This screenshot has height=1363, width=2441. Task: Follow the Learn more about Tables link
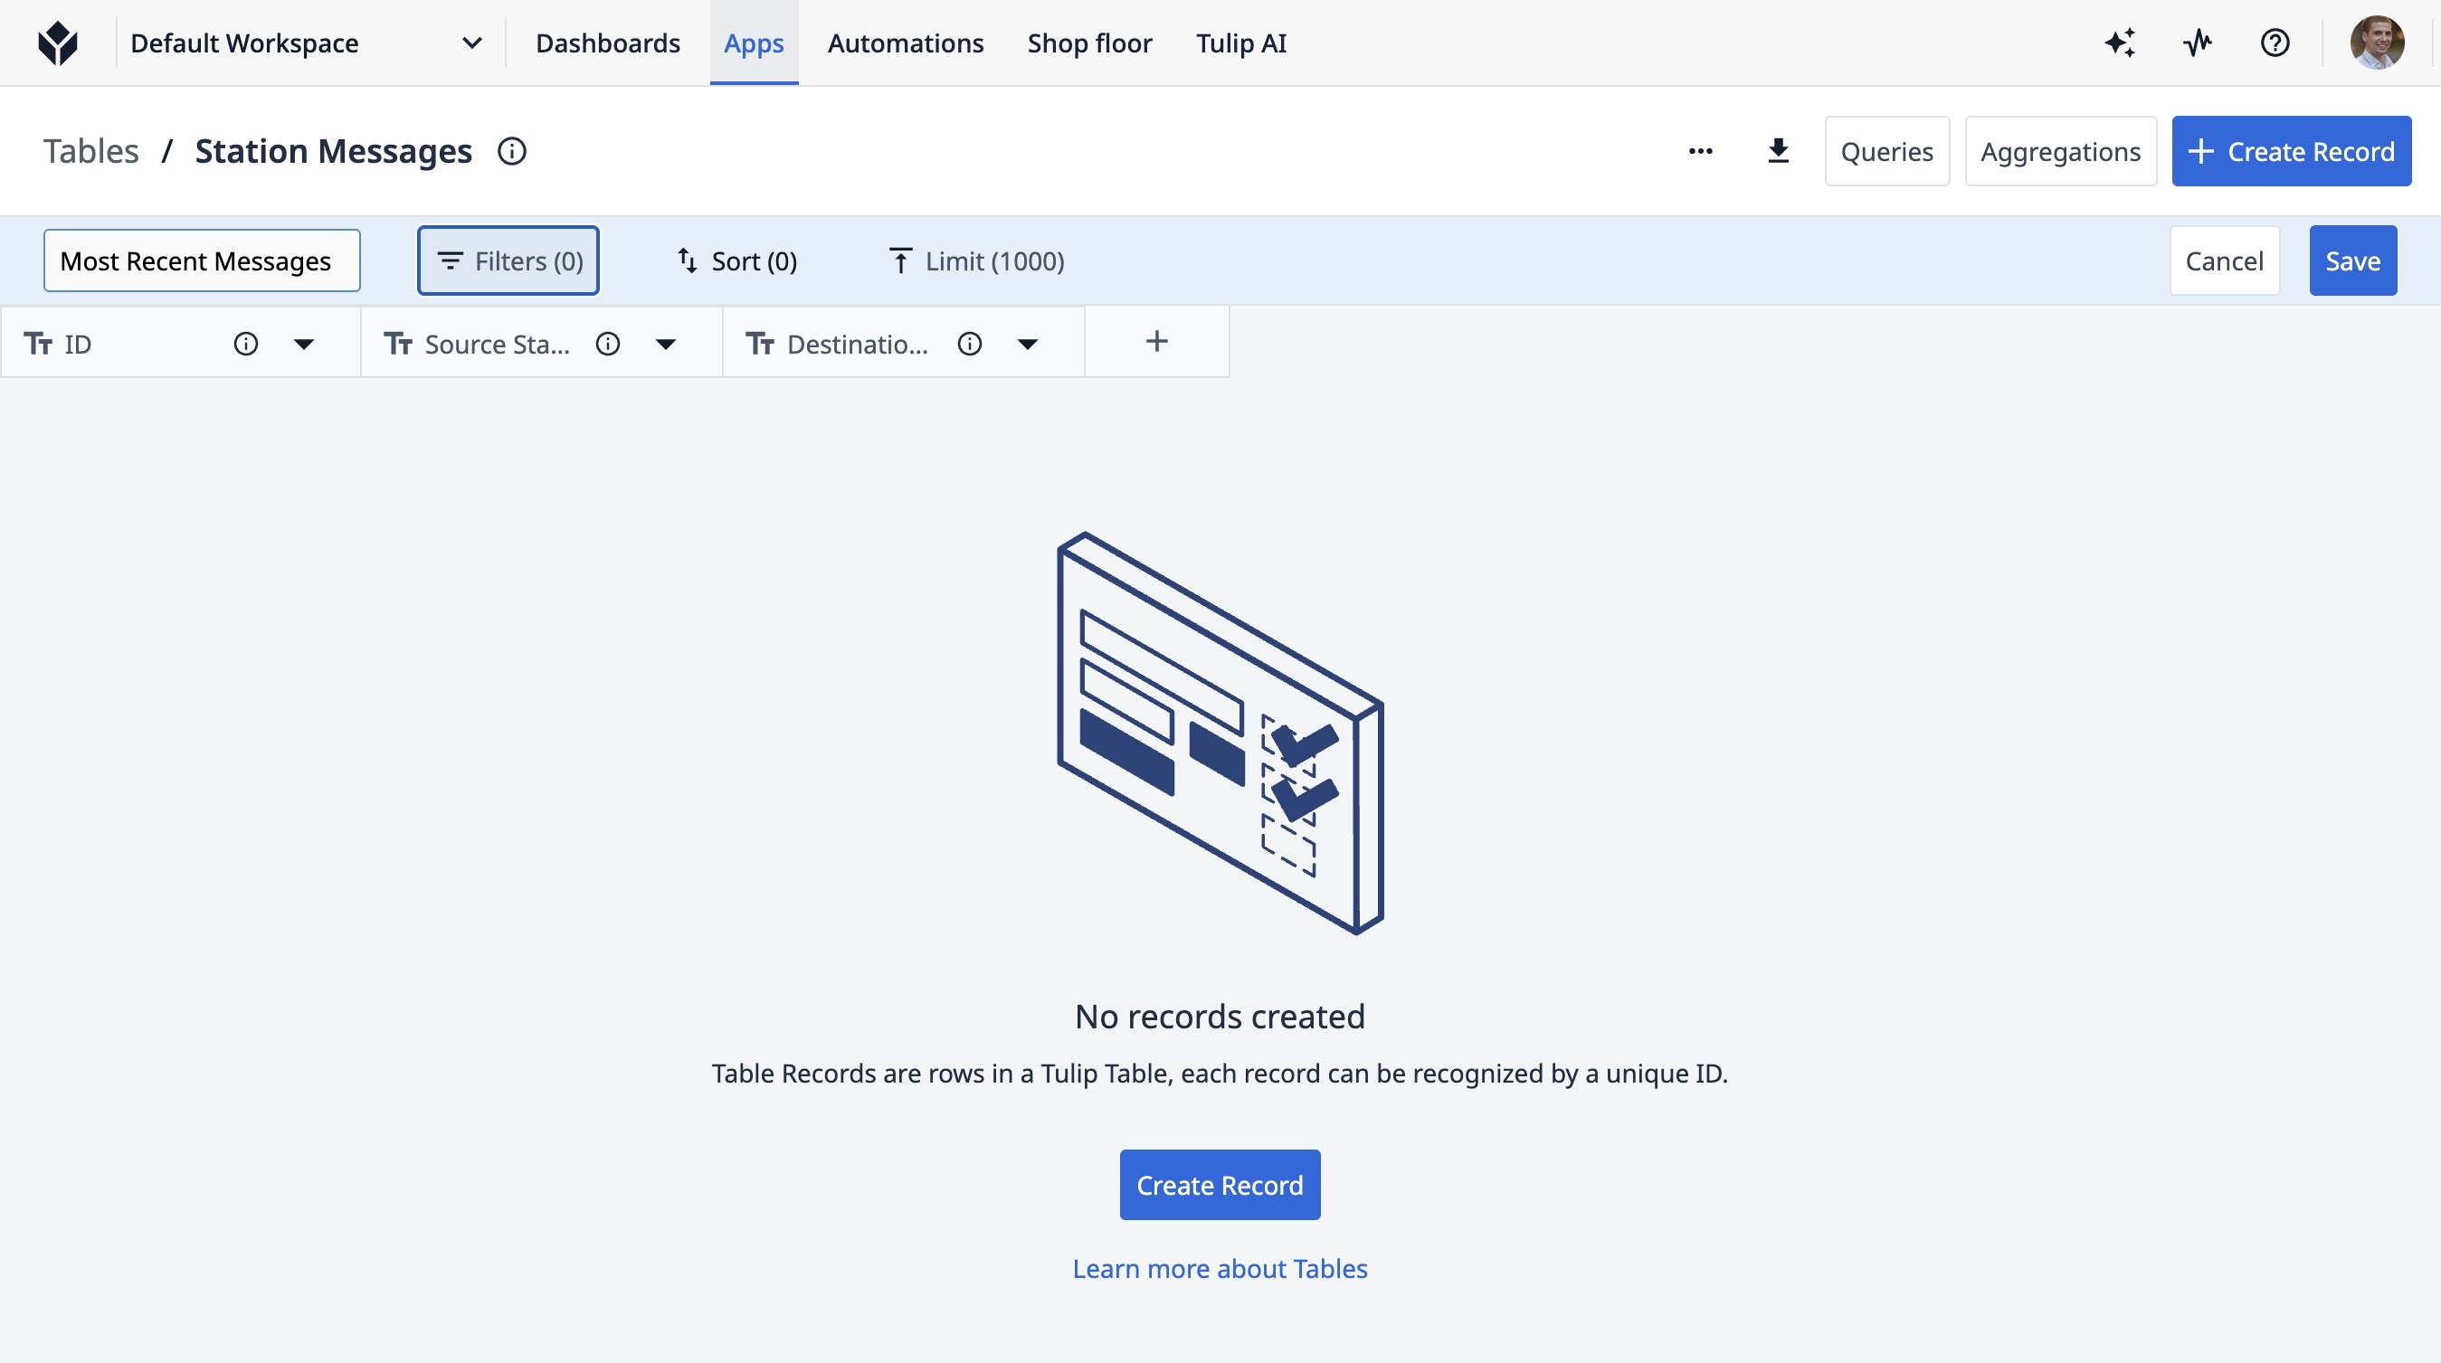click(x=1220, y=1268)
